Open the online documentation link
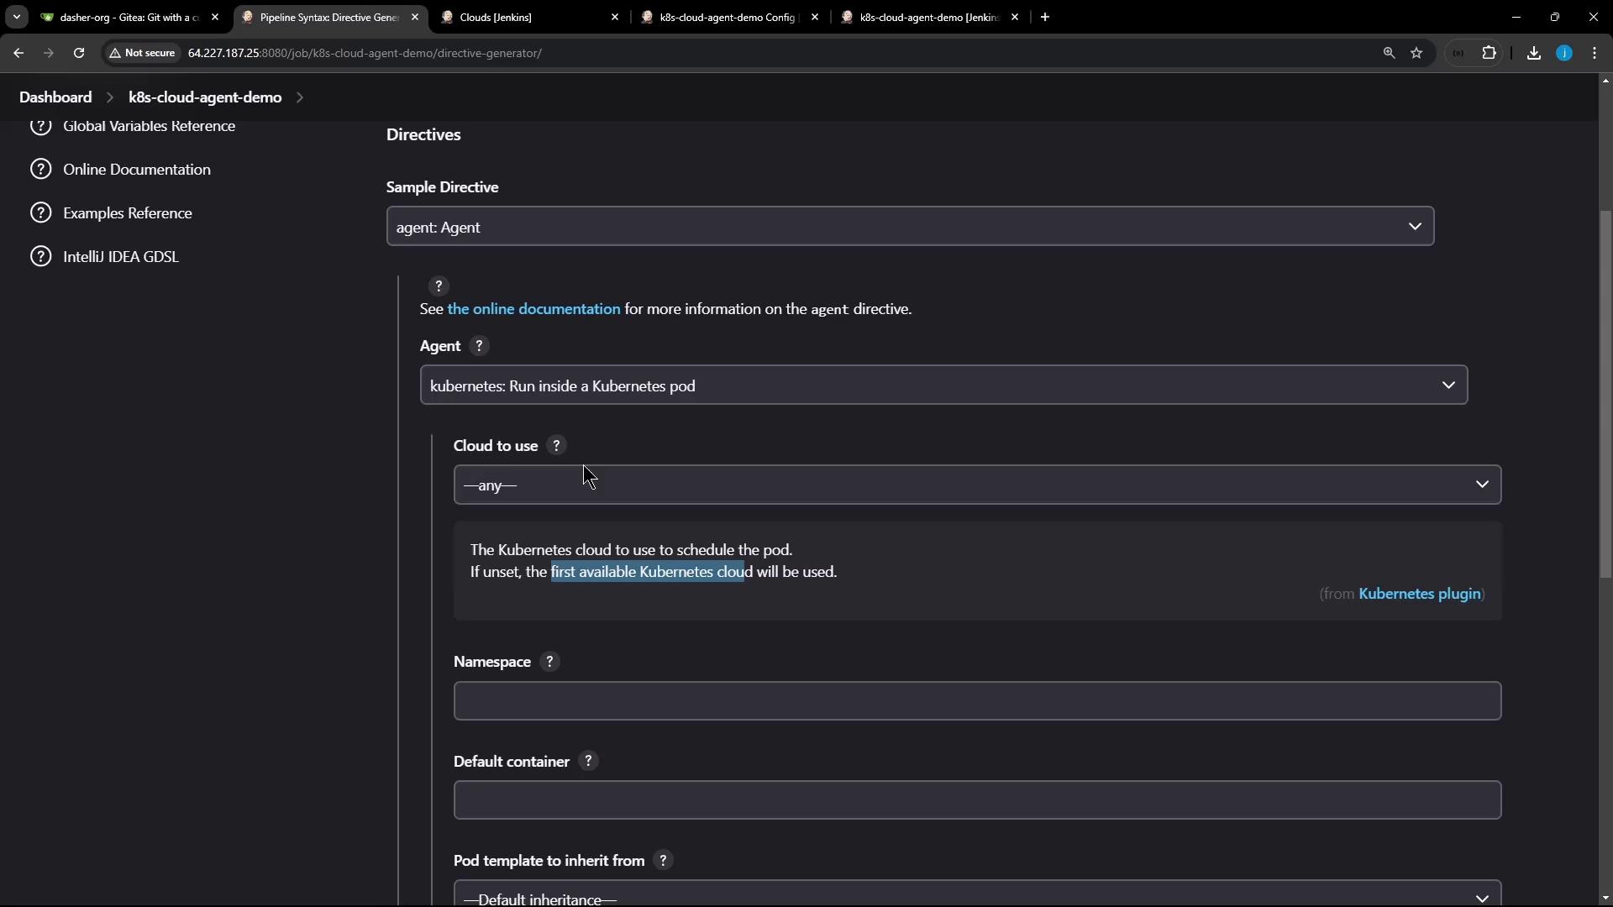1613x907 pixels. (533, 309)
